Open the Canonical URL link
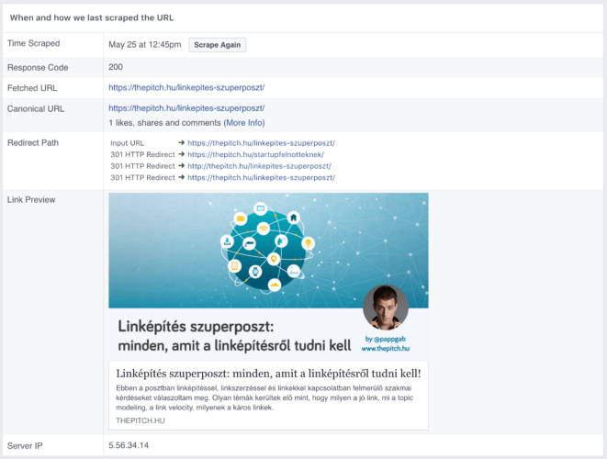This screenshot has width=607, height=459. point(186,108)
